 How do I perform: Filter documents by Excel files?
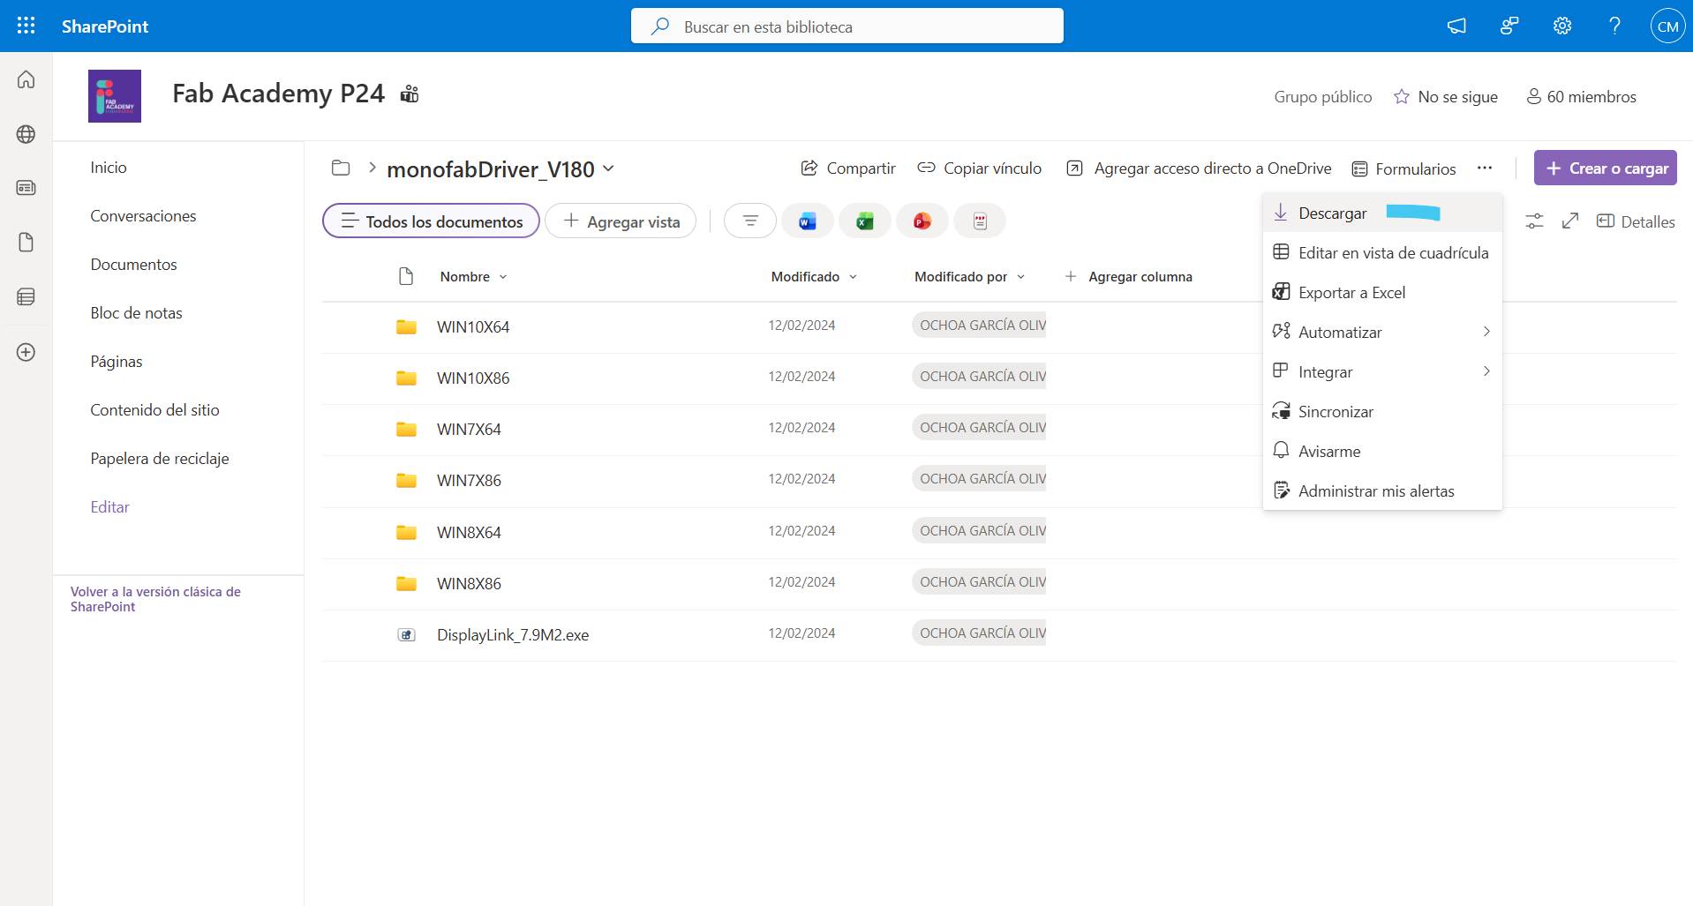coord(864,221)
